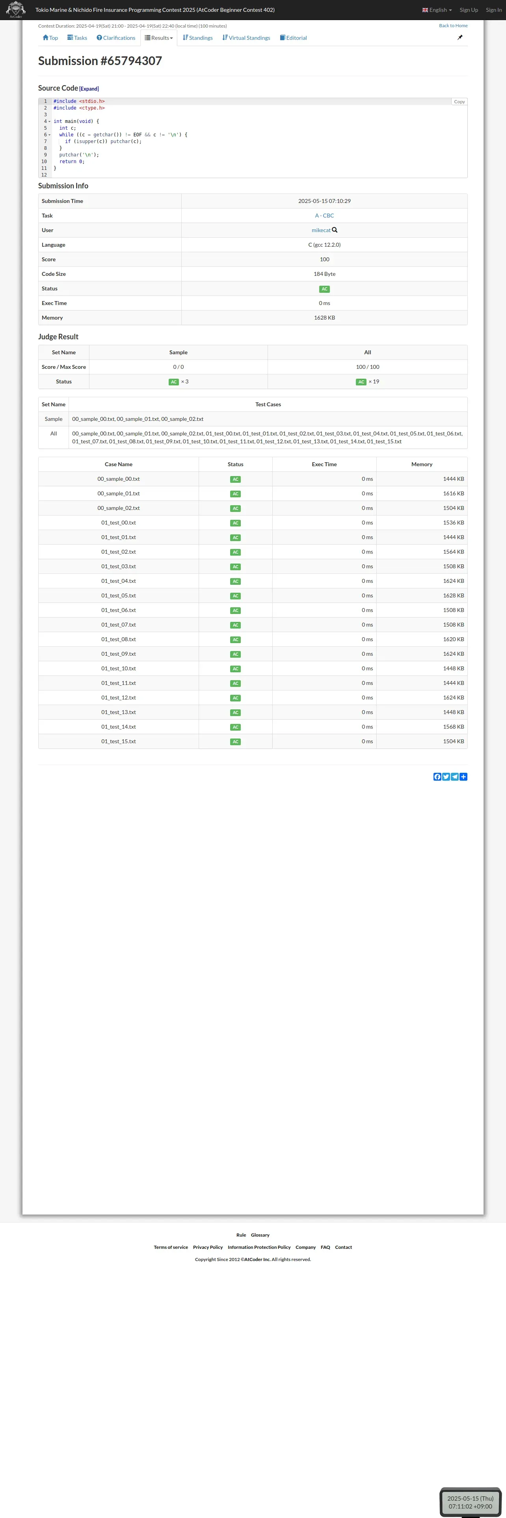This screenshot has height=1518, width=506.
Task: Click submission time 2025-05-15 07:10:29
Action: click(x=325, y=201)
